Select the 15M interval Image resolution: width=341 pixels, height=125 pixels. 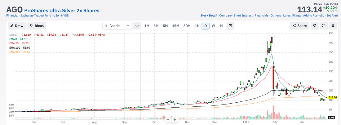pos(176,26)
